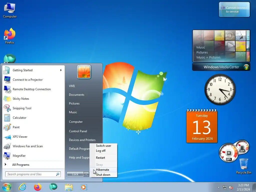Open Pictures from Start menu
This screenshot has height=192, width=256.
(84, 103)
